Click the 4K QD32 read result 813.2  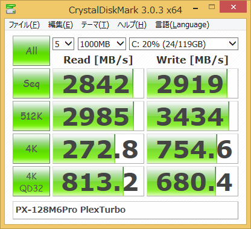pyautogui.click(x=98, y=181)
